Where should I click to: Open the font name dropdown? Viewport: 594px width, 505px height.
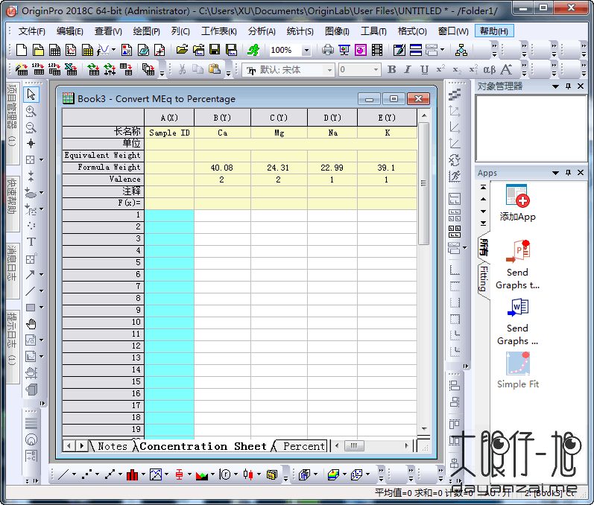(329, 70)
